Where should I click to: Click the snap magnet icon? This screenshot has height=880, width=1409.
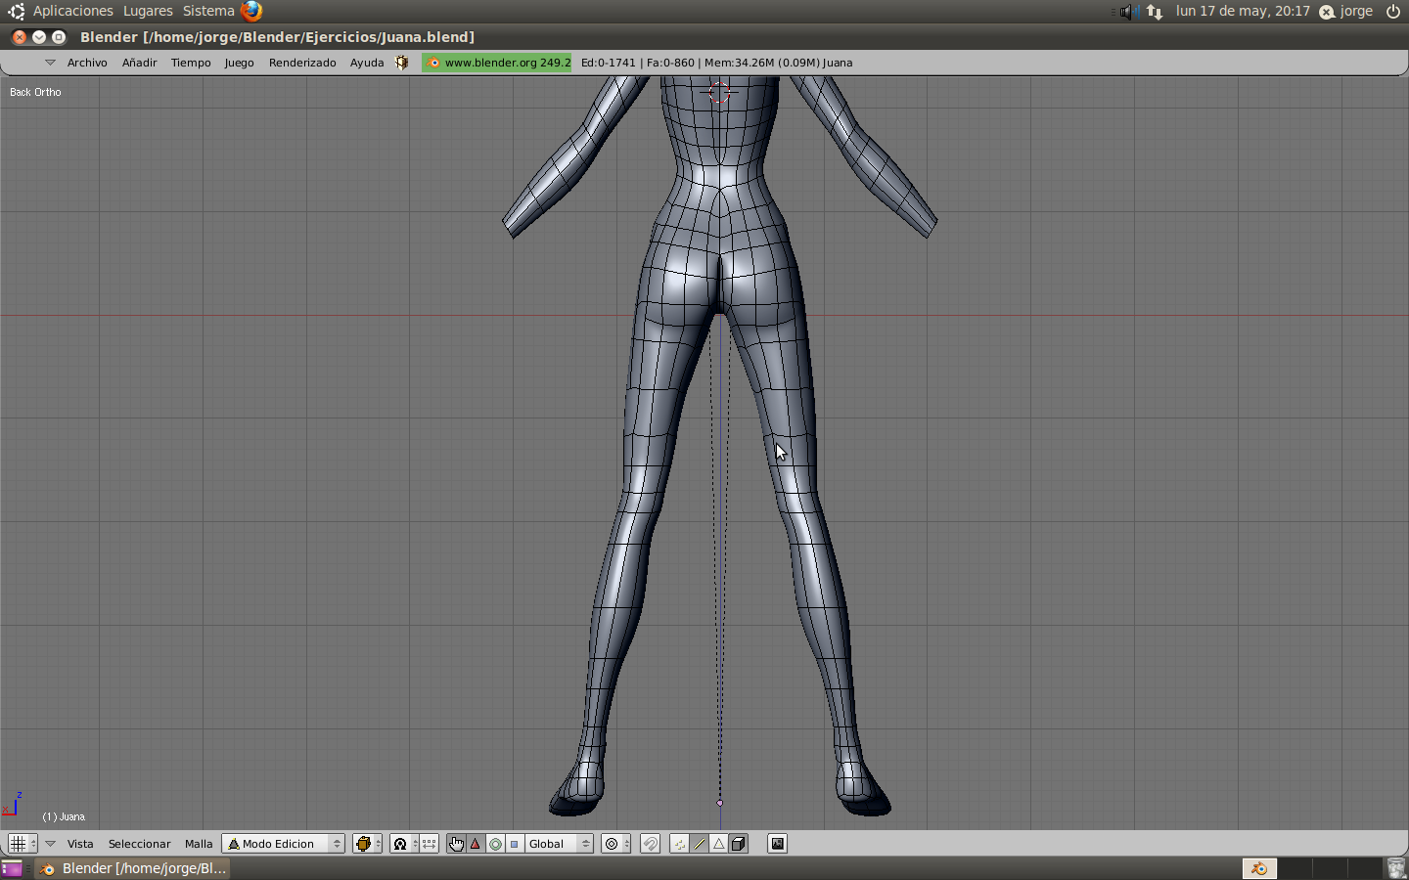tap(650, 844)
